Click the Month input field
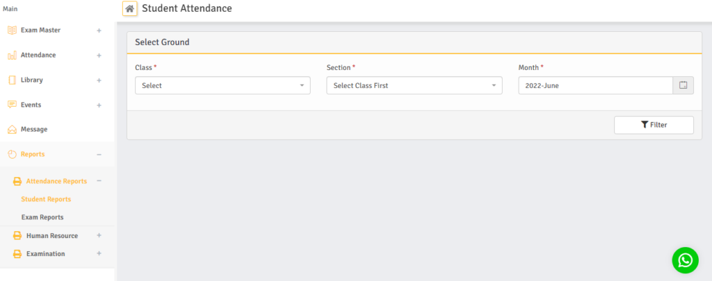This screenshot has width=712, height=281. click(x=595, y=85)
